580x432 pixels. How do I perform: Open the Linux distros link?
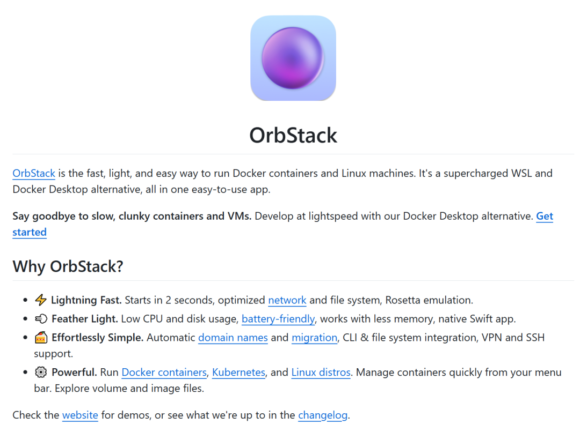tap(321, 372)
